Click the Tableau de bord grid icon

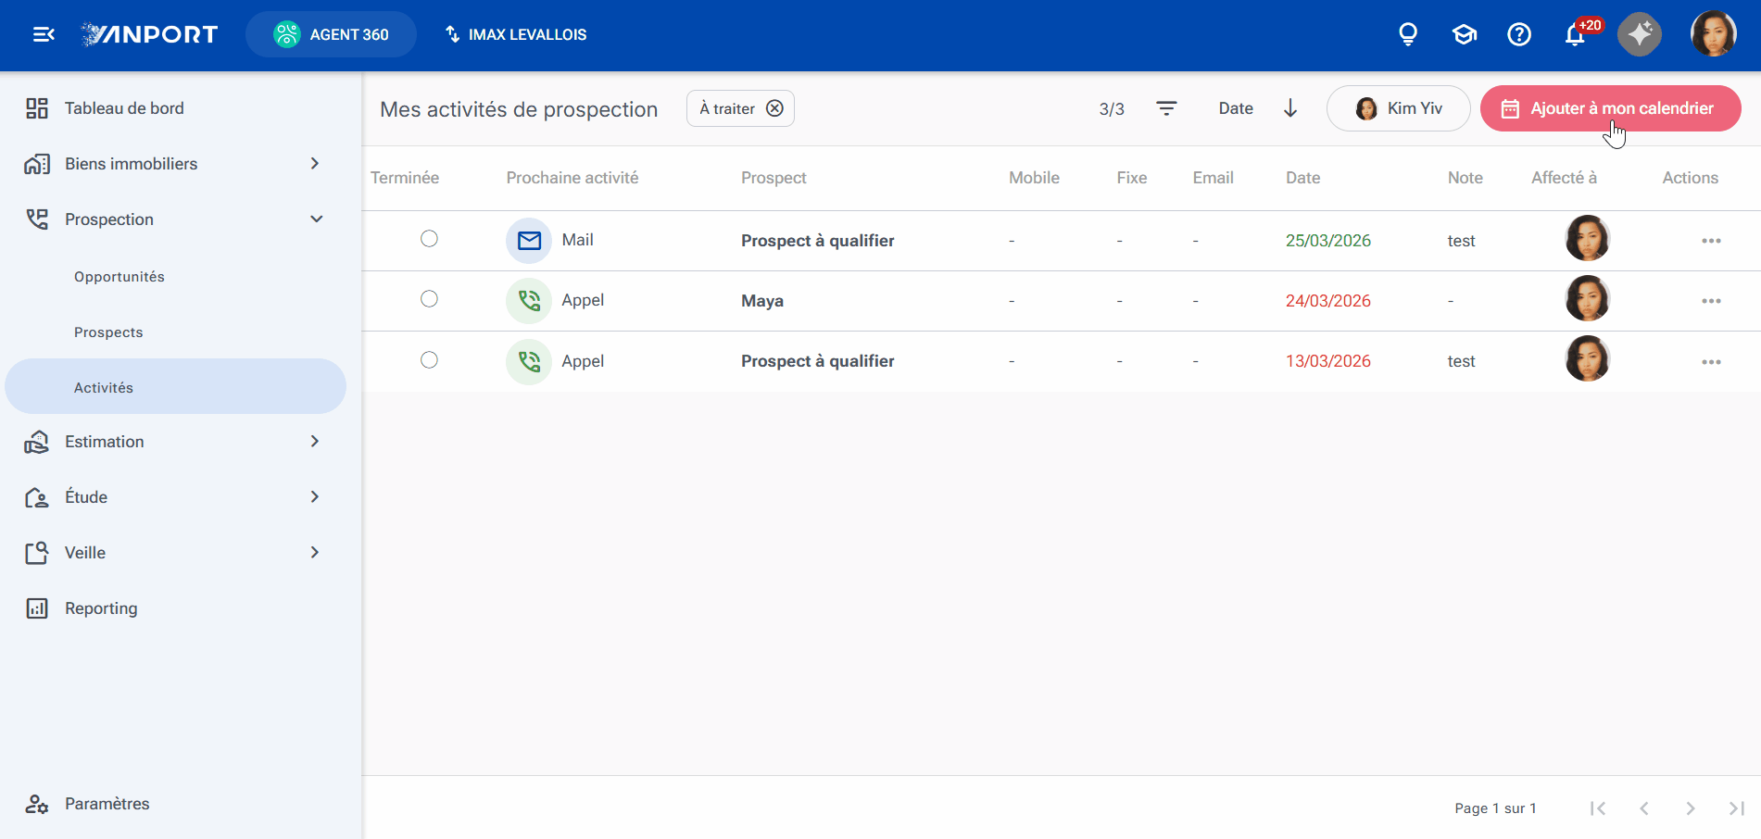pyautogui.click(x=37, y=108)
